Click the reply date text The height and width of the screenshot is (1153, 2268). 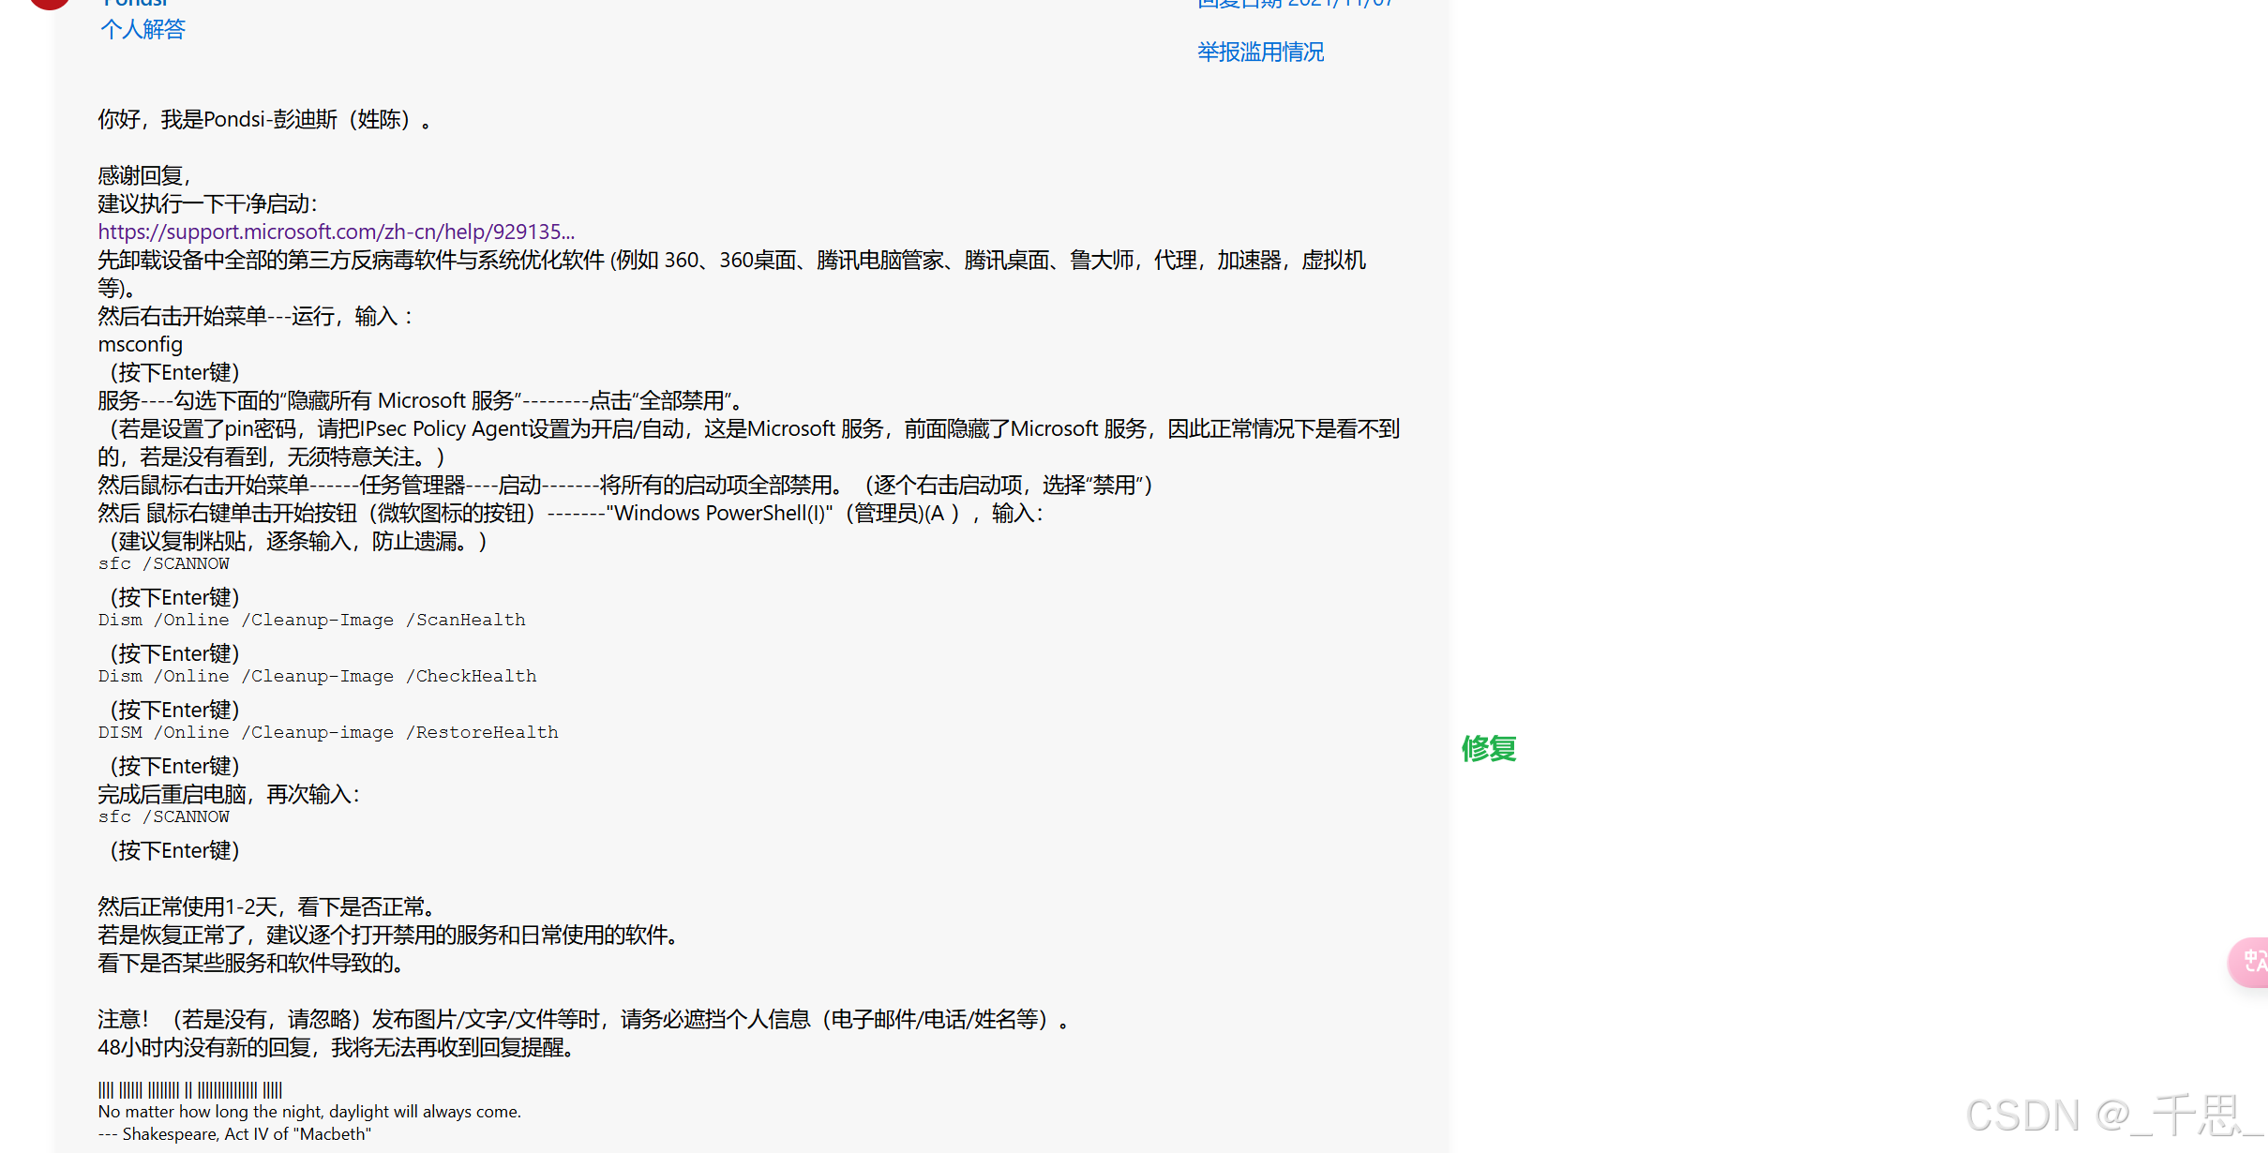coord(1294,4)
